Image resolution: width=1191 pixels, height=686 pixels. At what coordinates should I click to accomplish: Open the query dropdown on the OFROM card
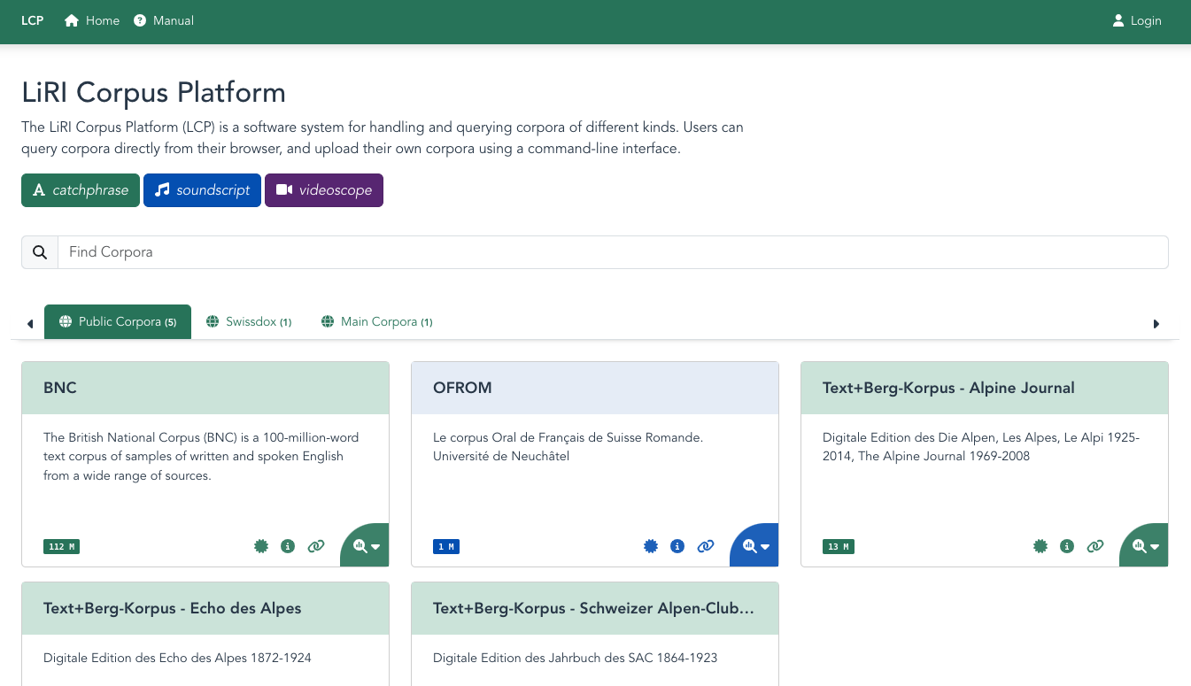click(755, 546)
